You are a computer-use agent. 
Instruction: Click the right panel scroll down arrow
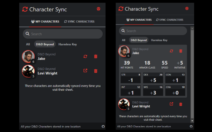pos(192,121)
